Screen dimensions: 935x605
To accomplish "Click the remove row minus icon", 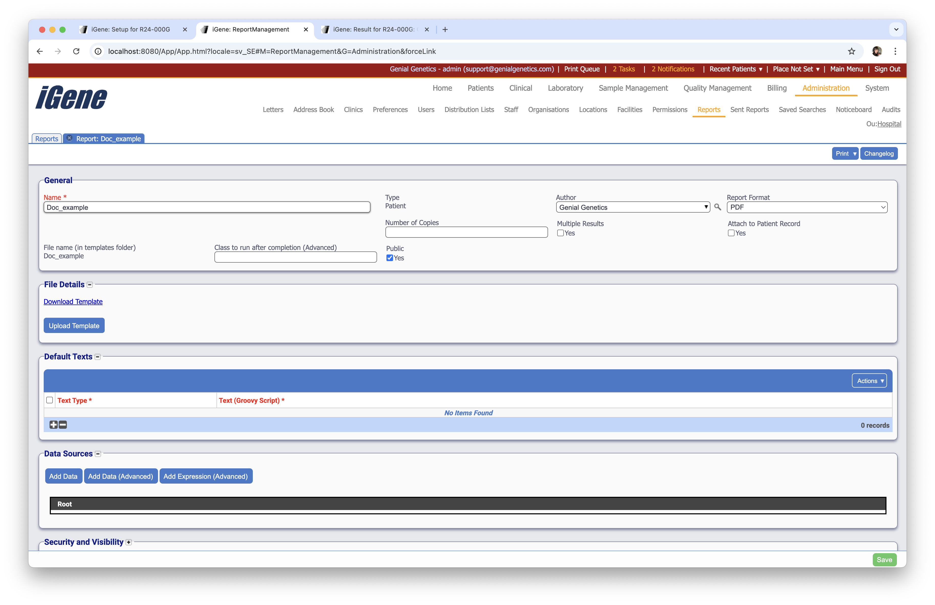I will click(63, 425).
